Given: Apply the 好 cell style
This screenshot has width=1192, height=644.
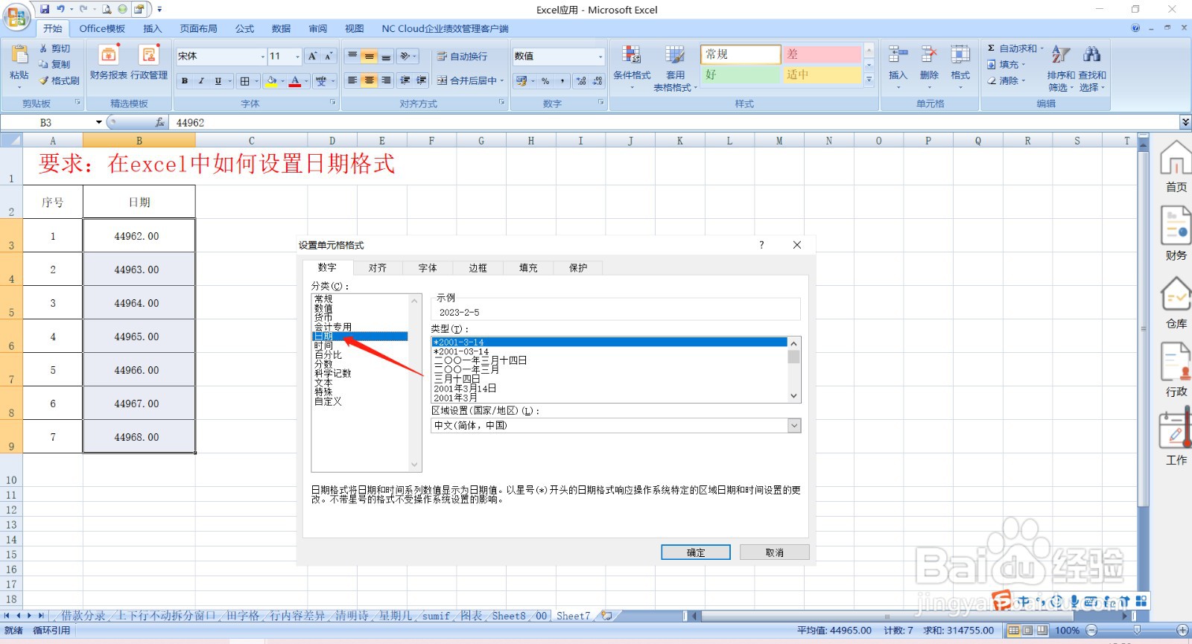Looking at the screenshot, I should click(x=741, y=75).
